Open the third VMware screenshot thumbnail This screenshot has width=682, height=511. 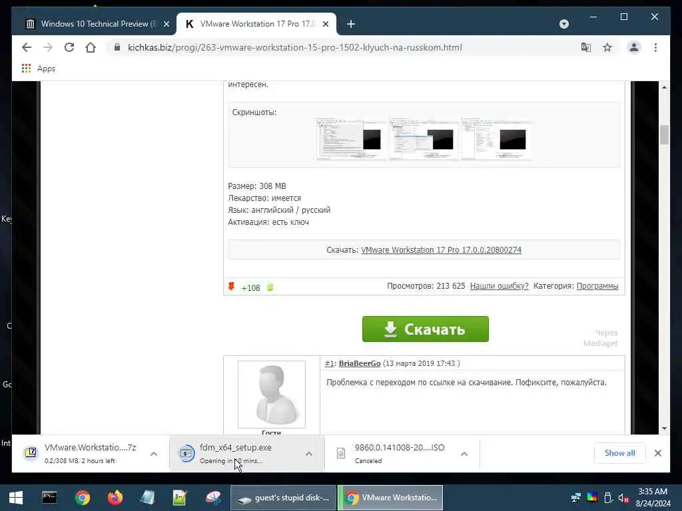click(496, 139)
